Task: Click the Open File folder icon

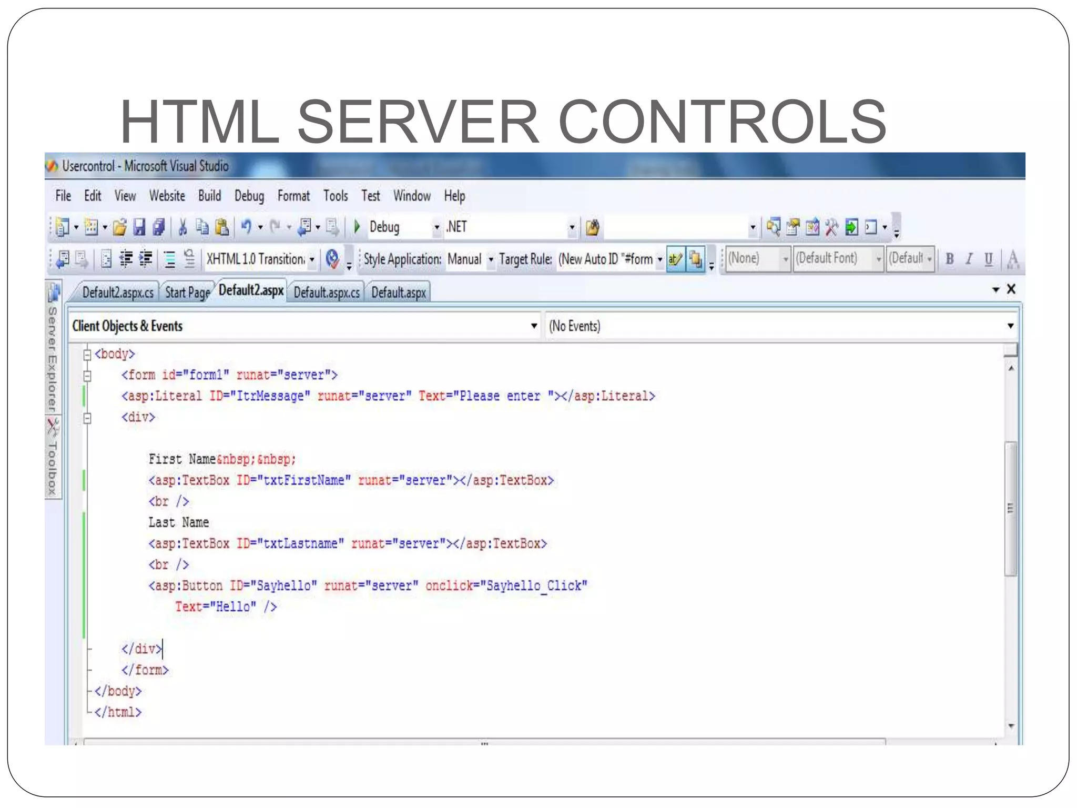Action: click(119, 227)
